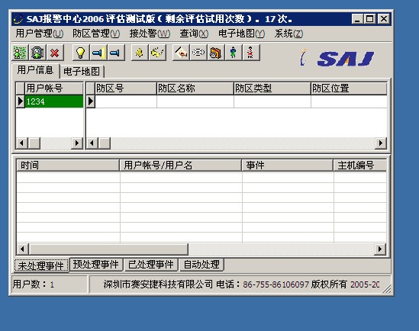Switch to the 预处理事件 tab
Image resolution: width=419 pixels, height=331 pixels.
(96, 265)
